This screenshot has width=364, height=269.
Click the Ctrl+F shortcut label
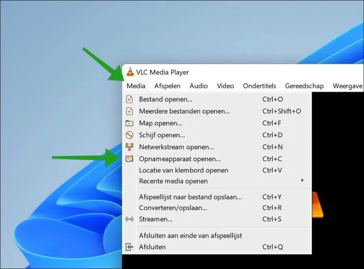click(272, 123)
